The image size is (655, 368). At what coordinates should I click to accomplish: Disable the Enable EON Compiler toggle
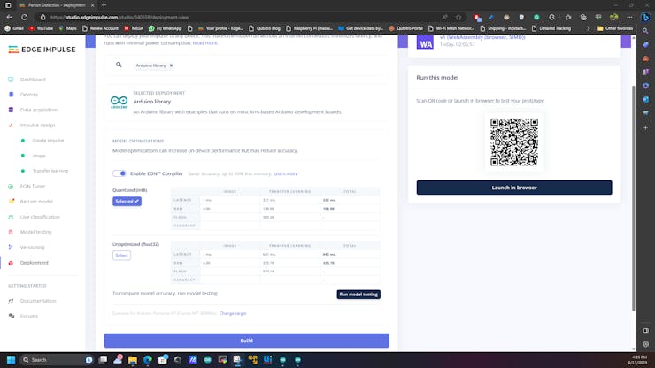point(119,173)
